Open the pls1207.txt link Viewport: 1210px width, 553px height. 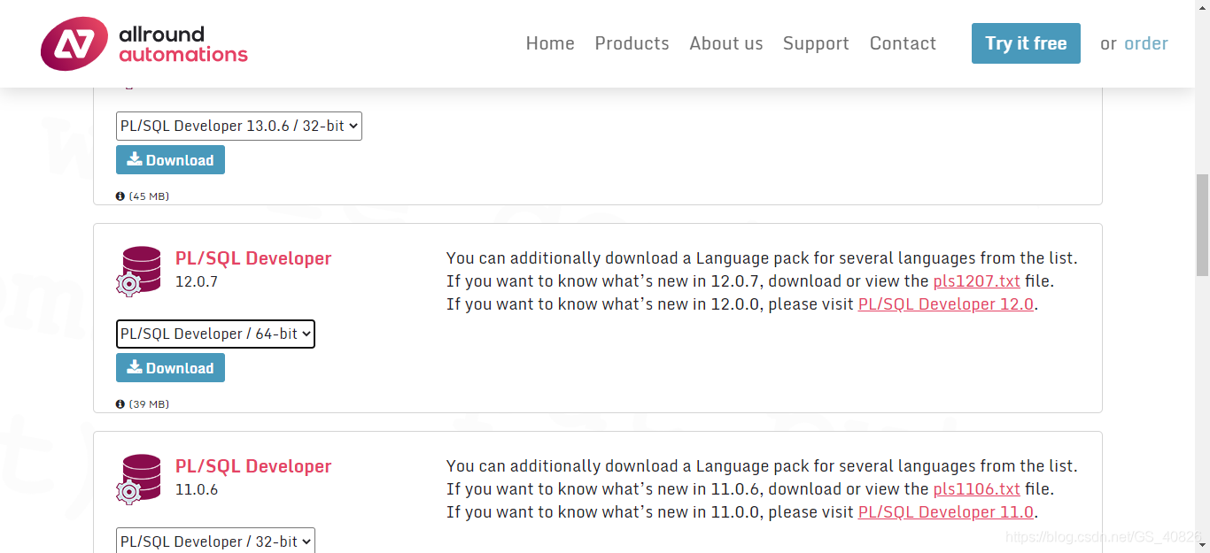(x=976, y=280)
